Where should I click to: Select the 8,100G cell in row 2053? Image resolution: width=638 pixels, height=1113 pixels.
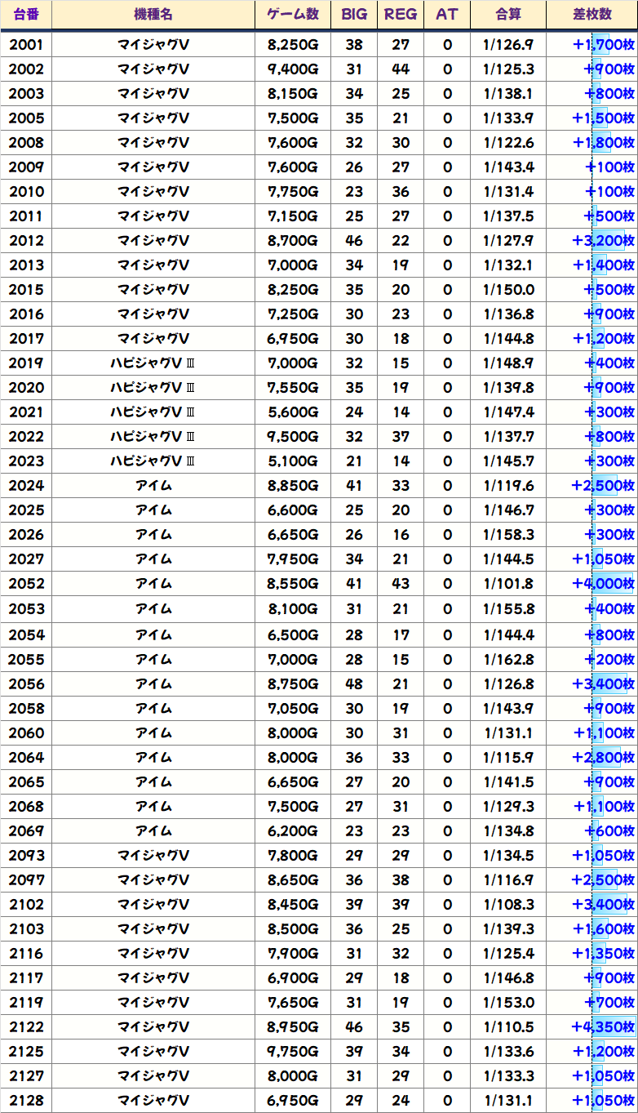click(x=293, y=609)
